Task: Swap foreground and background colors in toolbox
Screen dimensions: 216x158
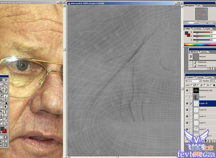Action: [6, 127]
